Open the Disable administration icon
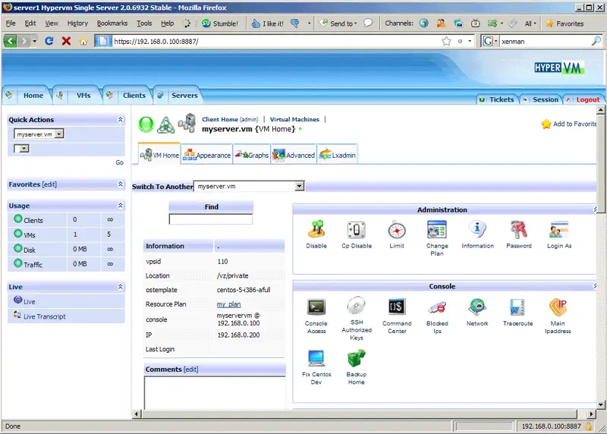This screenshot has height=434, width=607. (316, 230)
